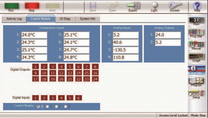208x118 pixels.
Task: Open the System Info tab
Action: (x=87, y=19)
